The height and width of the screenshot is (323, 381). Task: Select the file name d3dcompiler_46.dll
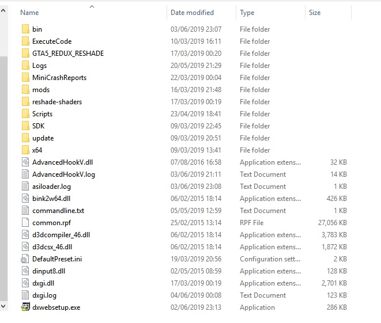click(61, 235)
